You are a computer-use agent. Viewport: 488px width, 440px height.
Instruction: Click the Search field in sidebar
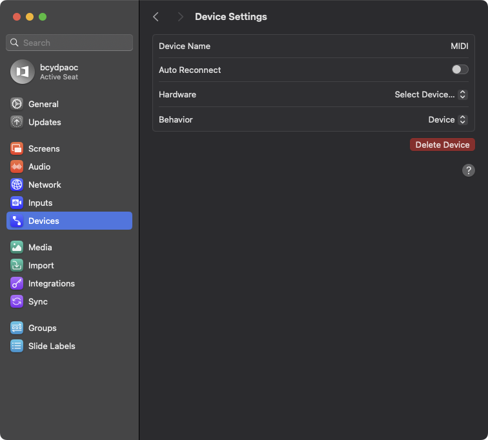[x=70, y=43]
